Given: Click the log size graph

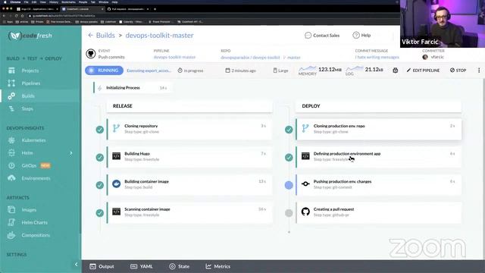Looking at the screenshot, I should pyautogui.click(x=355, y=69).
